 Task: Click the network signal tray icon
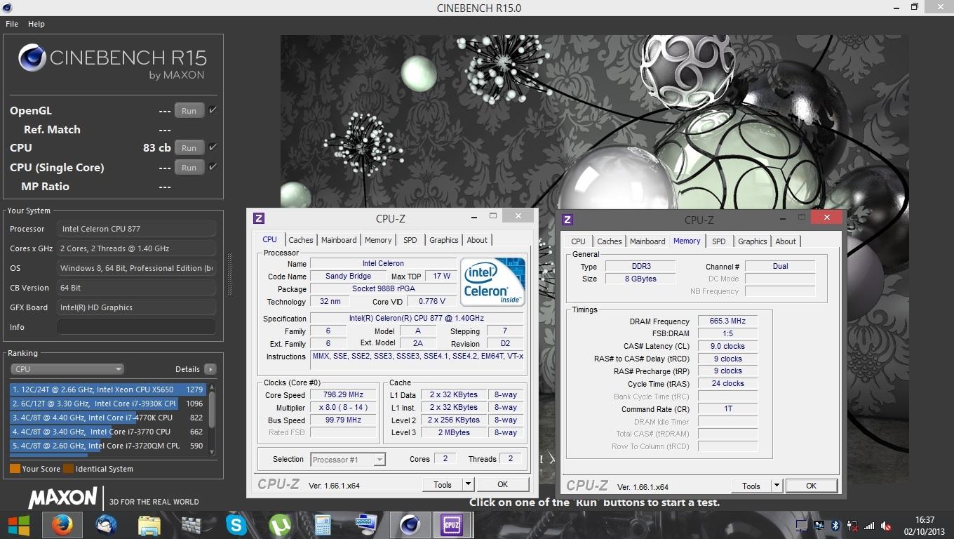(870, 526)
